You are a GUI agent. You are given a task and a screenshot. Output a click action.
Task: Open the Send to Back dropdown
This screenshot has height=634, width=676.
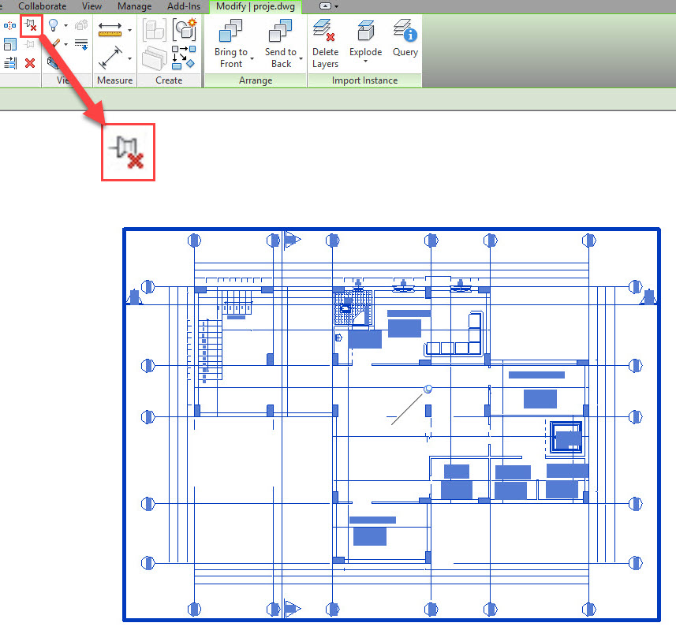pyautogui.click(x=301, y=59)
